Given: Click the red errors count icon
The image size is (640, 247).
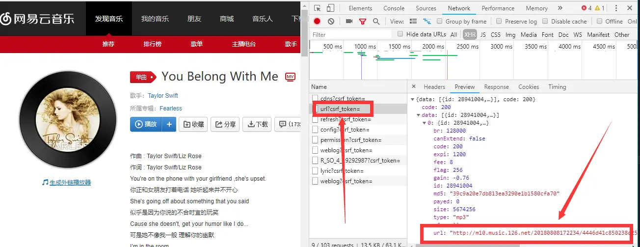Looking at the screenshot, I should pyautogui.click(x=584, y=8).
